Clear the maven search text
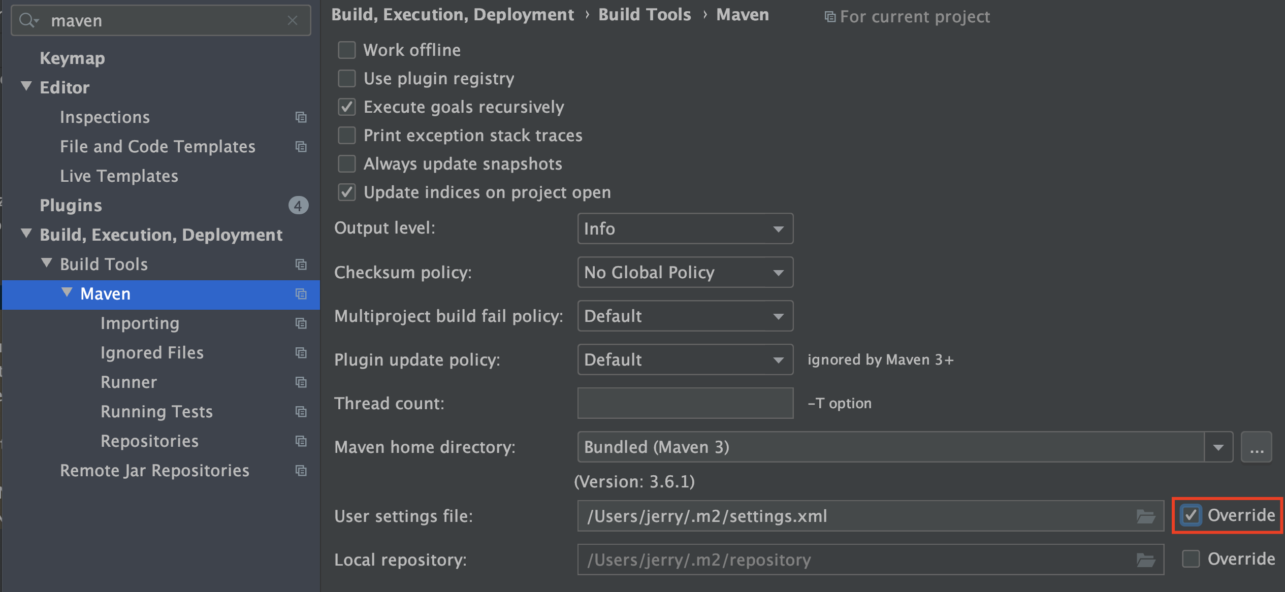The height and width of the screenshot is (592, 1285). tap(293, 20)
